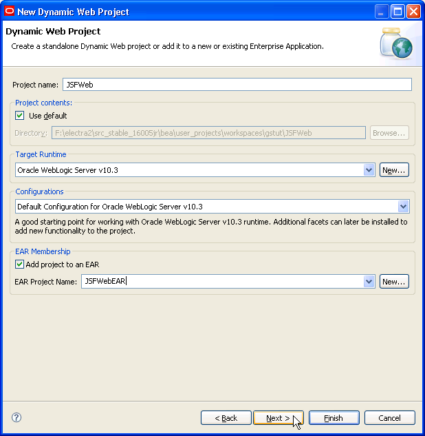Click the Finish button

point(334,418)
